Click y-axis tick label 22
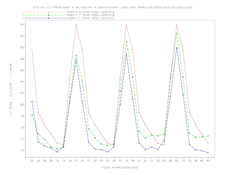Screen dimensions: 227x175 (22, 93)
